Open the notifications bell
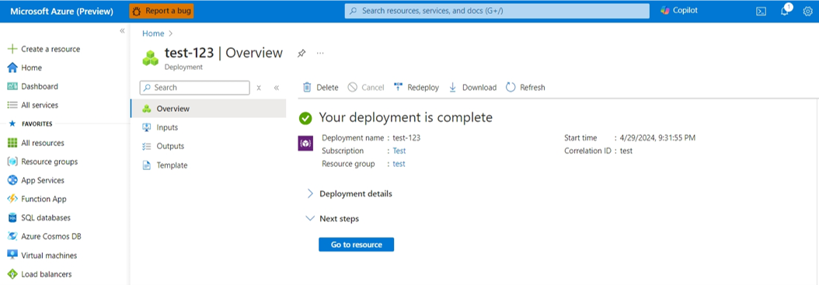The image size is (819, 285). click(x=785, y=10)
